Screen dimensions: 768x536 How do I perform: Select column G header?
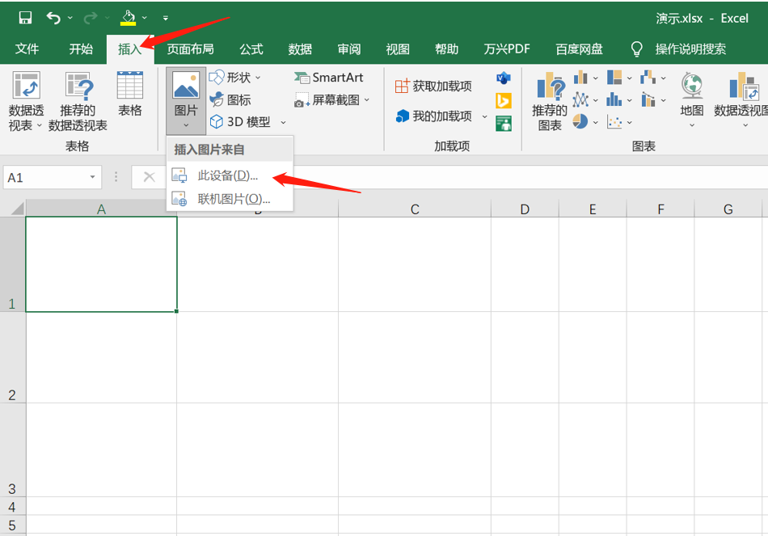[x=728, y=209]
